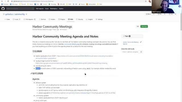The height and width of the screenshot is (102, 182).
Task: Open the goharbor organization link
Action: (9, 14)
